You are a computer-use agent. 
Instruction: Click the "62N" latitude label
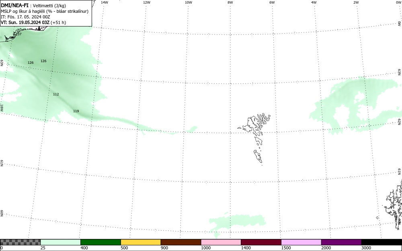pyautogui.click(x=399, y=122)
